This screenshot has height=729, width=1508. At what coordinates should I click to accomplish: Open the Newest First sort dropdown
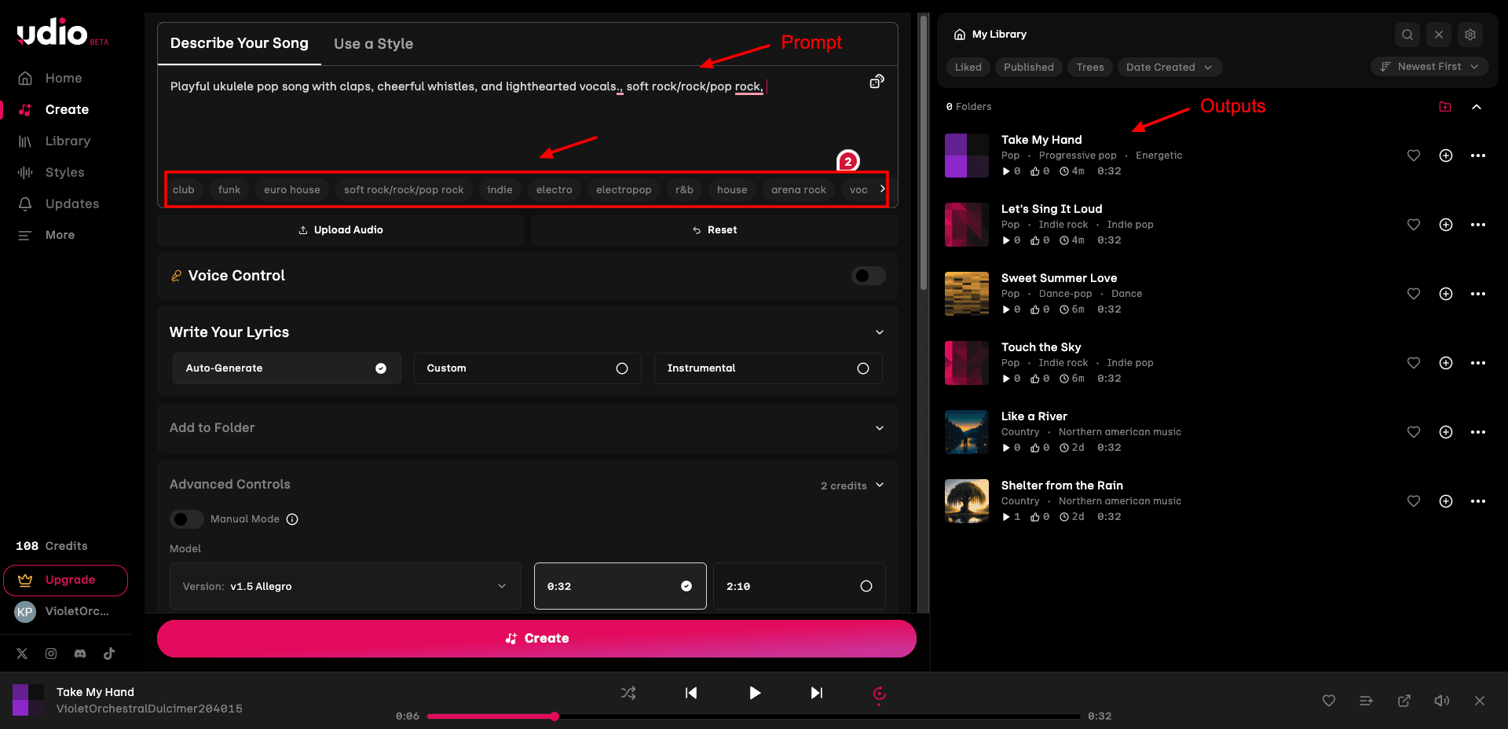(x=1430, y=67)
